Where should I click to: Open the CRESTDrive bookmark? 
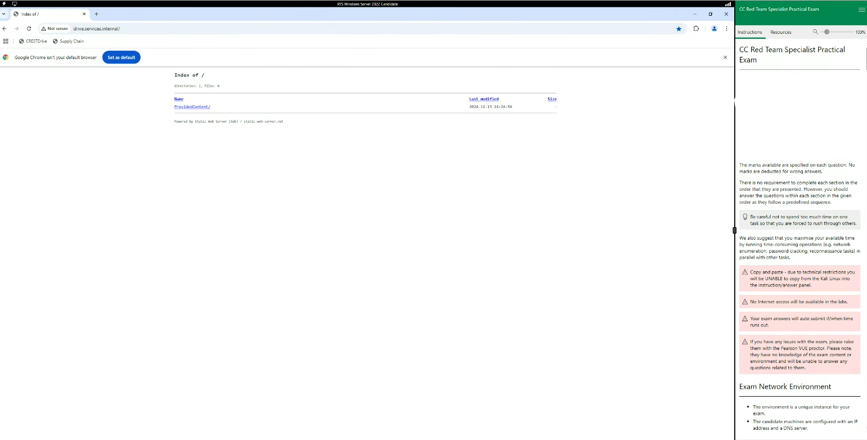[x=33, y=41]
